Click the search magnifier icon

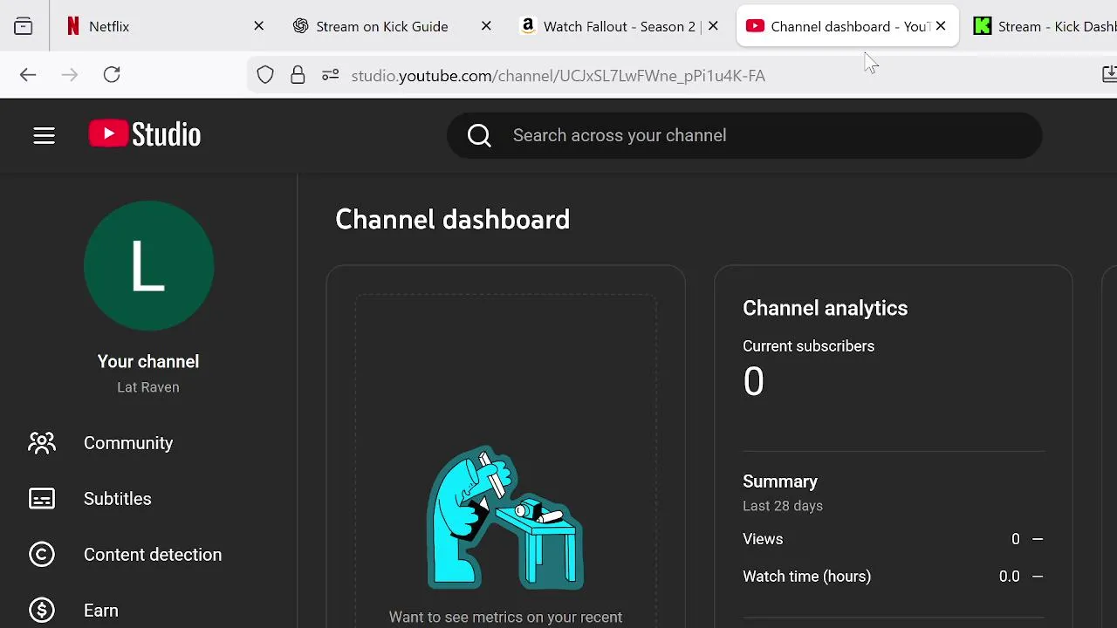click(x=479, y=135)
